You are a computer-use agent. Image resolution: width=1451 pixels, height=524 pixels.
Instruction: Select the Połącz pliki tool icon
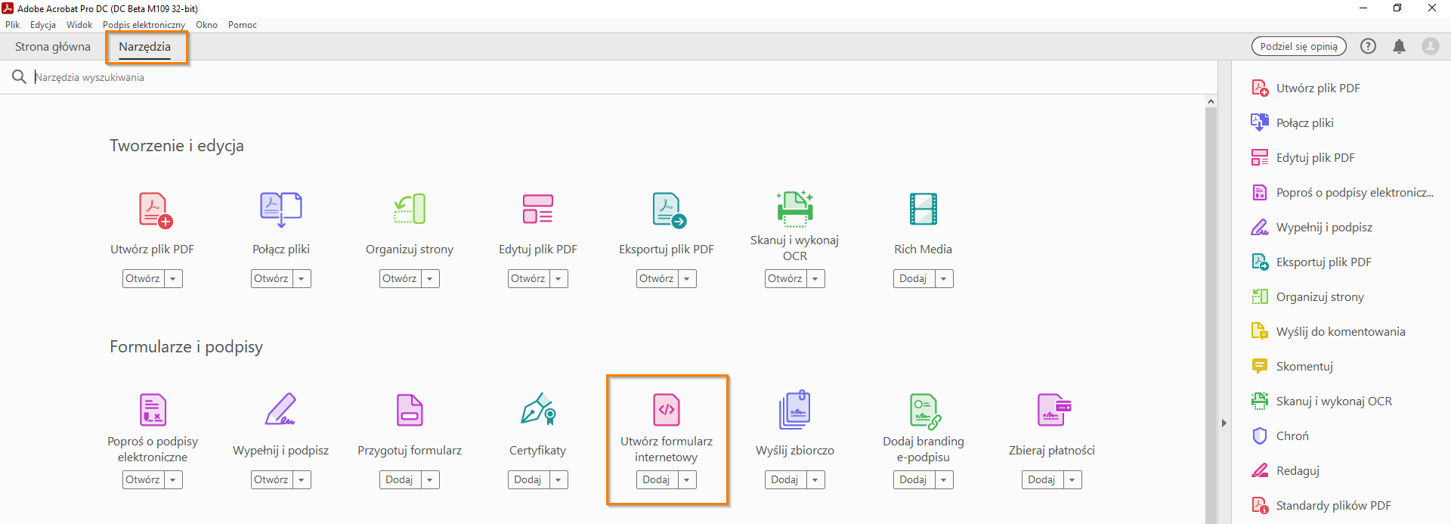pyautogui.click(x=281, y=209)
